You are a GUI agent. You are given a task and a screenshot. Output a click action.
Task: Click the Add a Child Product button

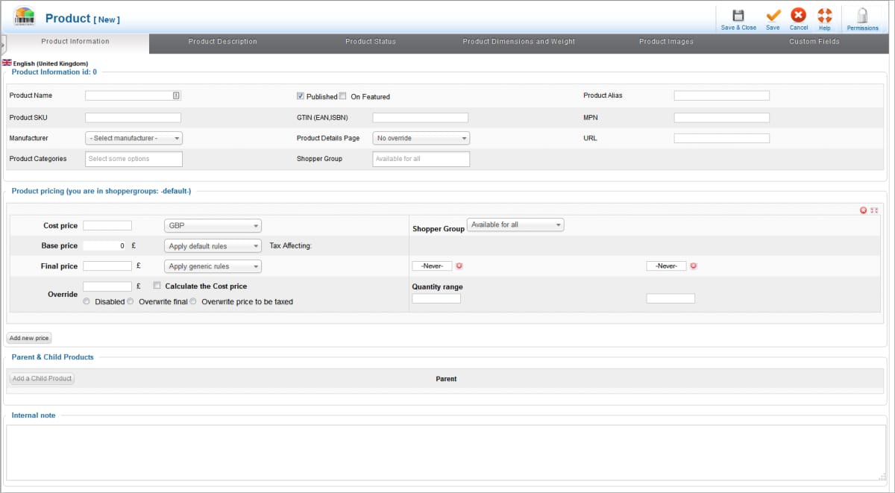(43, 379)
